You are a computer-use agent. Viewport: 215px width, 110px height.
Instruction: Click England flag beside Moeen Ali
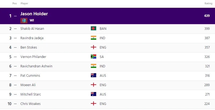tap(94, 85)
